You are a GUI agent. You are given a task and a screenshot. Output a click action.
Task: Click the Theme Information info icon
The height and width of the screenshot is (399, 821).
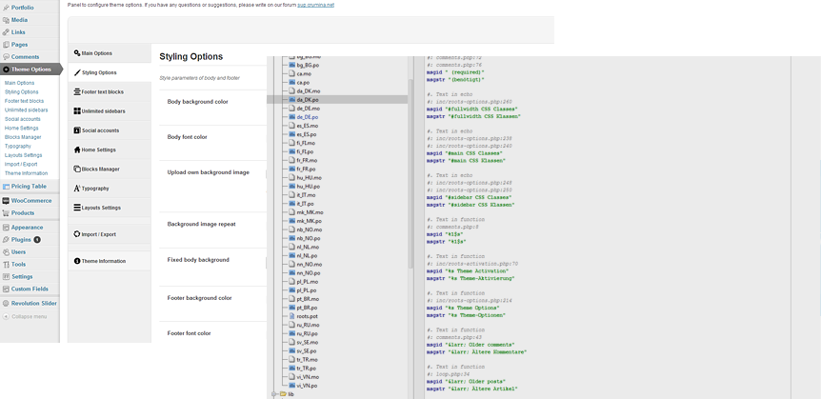pos(77,261)
